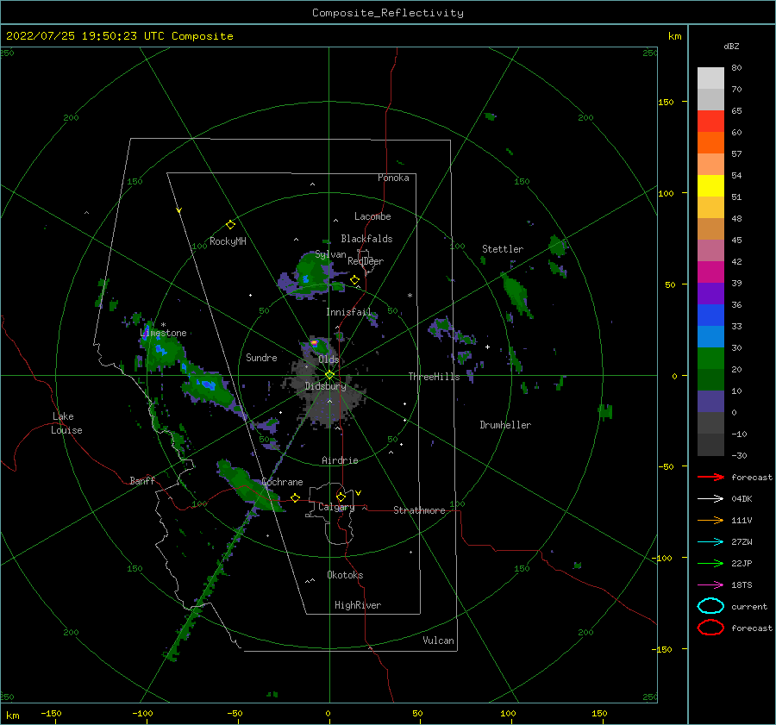
Task: Click the Okotoks city label
Action: (345, 575)
